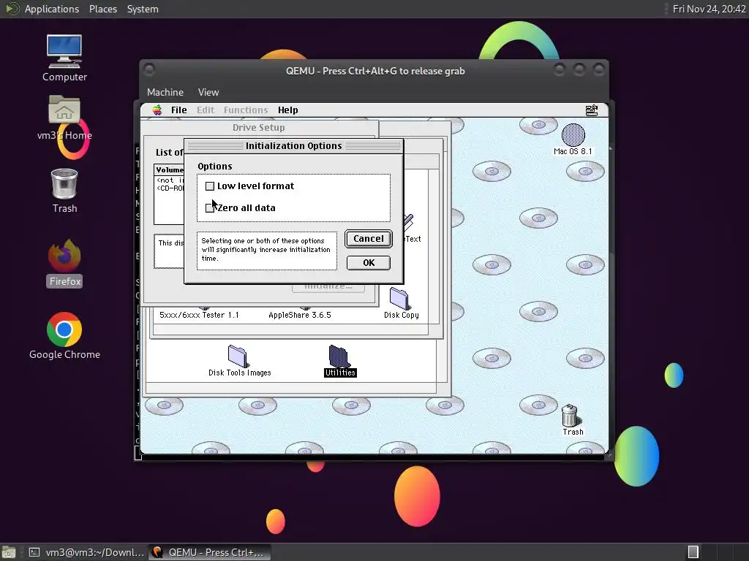
Task: Open the application switcher menu icon
Action: [x=591, y=110]
